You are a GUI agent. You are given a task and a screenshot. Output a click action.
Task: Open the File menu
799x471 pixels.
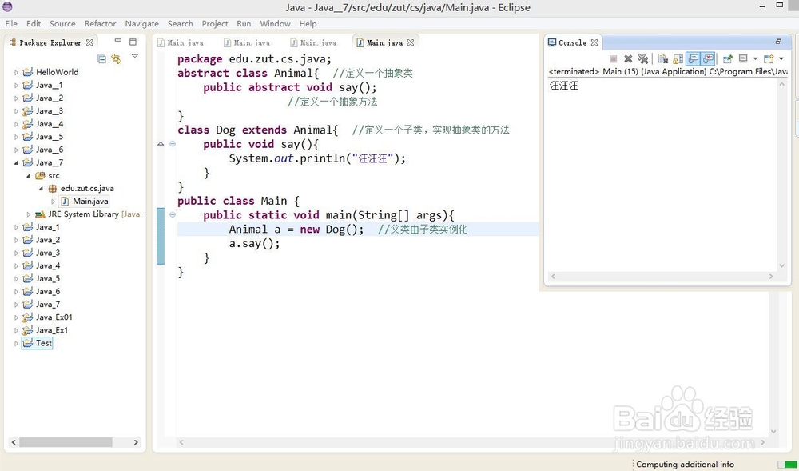(11, 23)
